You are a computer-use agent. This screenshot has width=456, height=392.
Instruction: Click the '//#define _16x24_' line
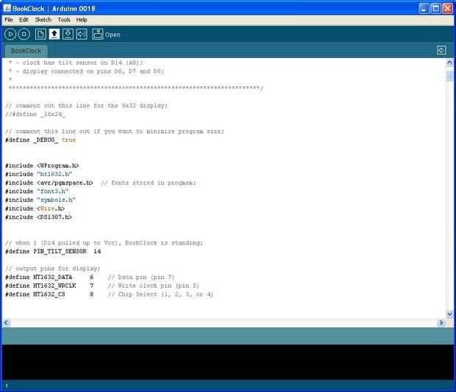pyautogui.click(x=35, y=115)
